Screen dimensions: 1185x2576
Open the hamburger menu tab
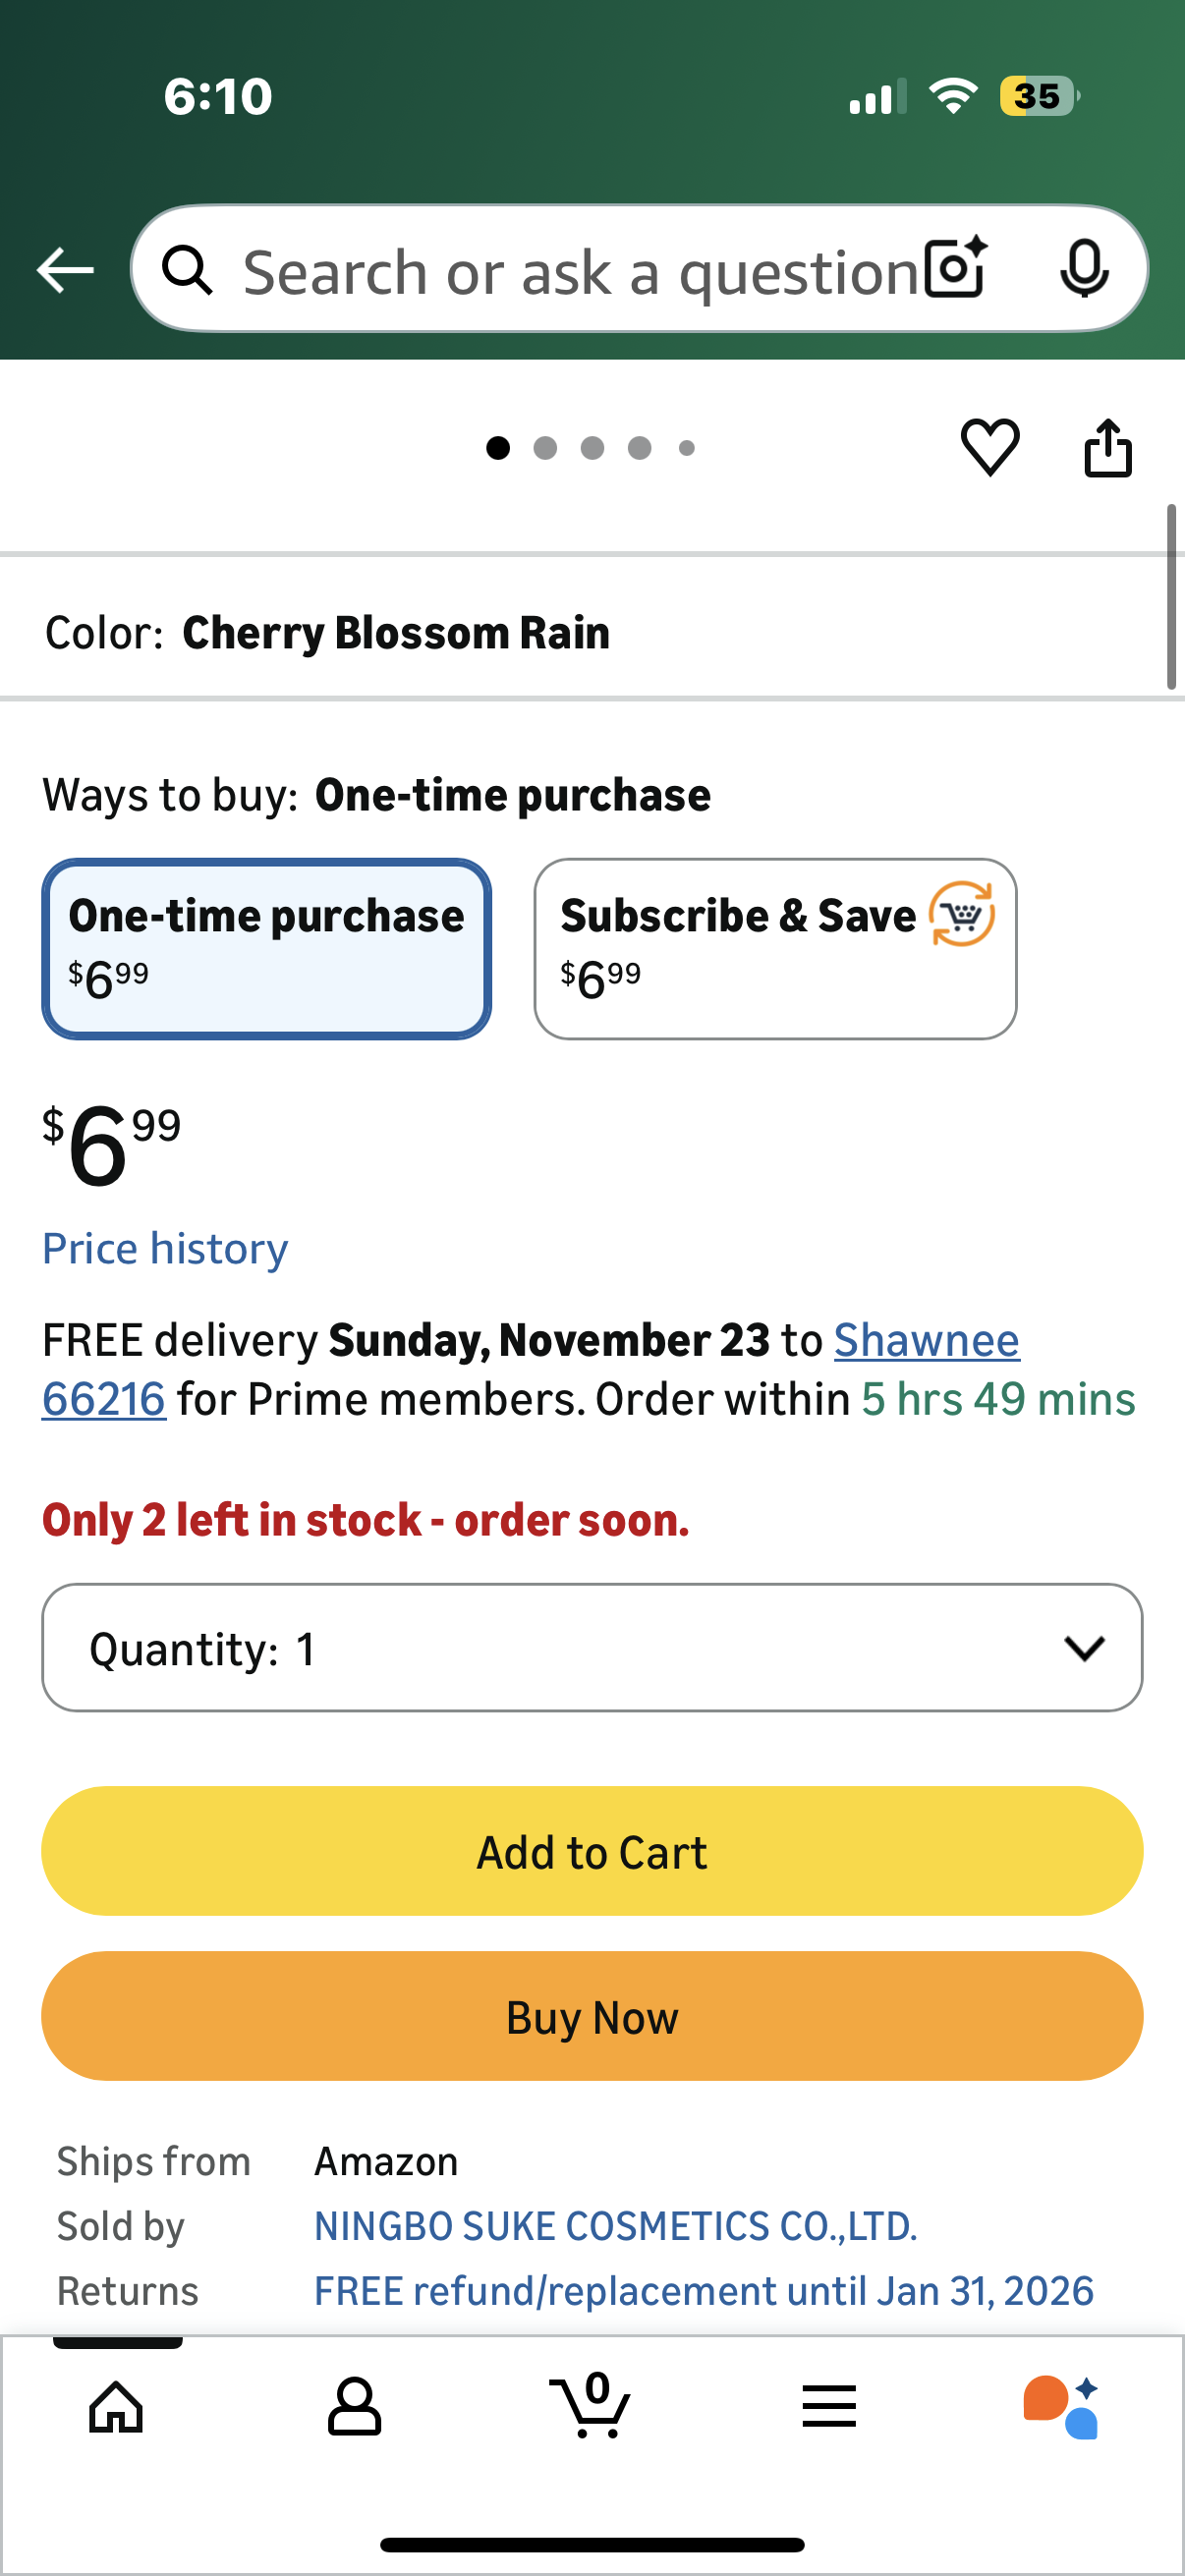(829, 2406)
